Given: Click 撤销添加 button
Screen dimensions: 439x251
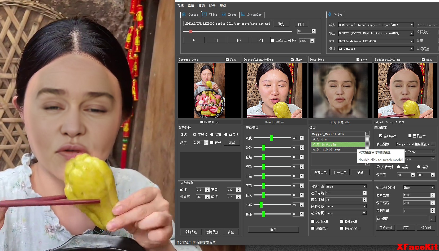Looking at the screenshot, I should coord(212,232).
